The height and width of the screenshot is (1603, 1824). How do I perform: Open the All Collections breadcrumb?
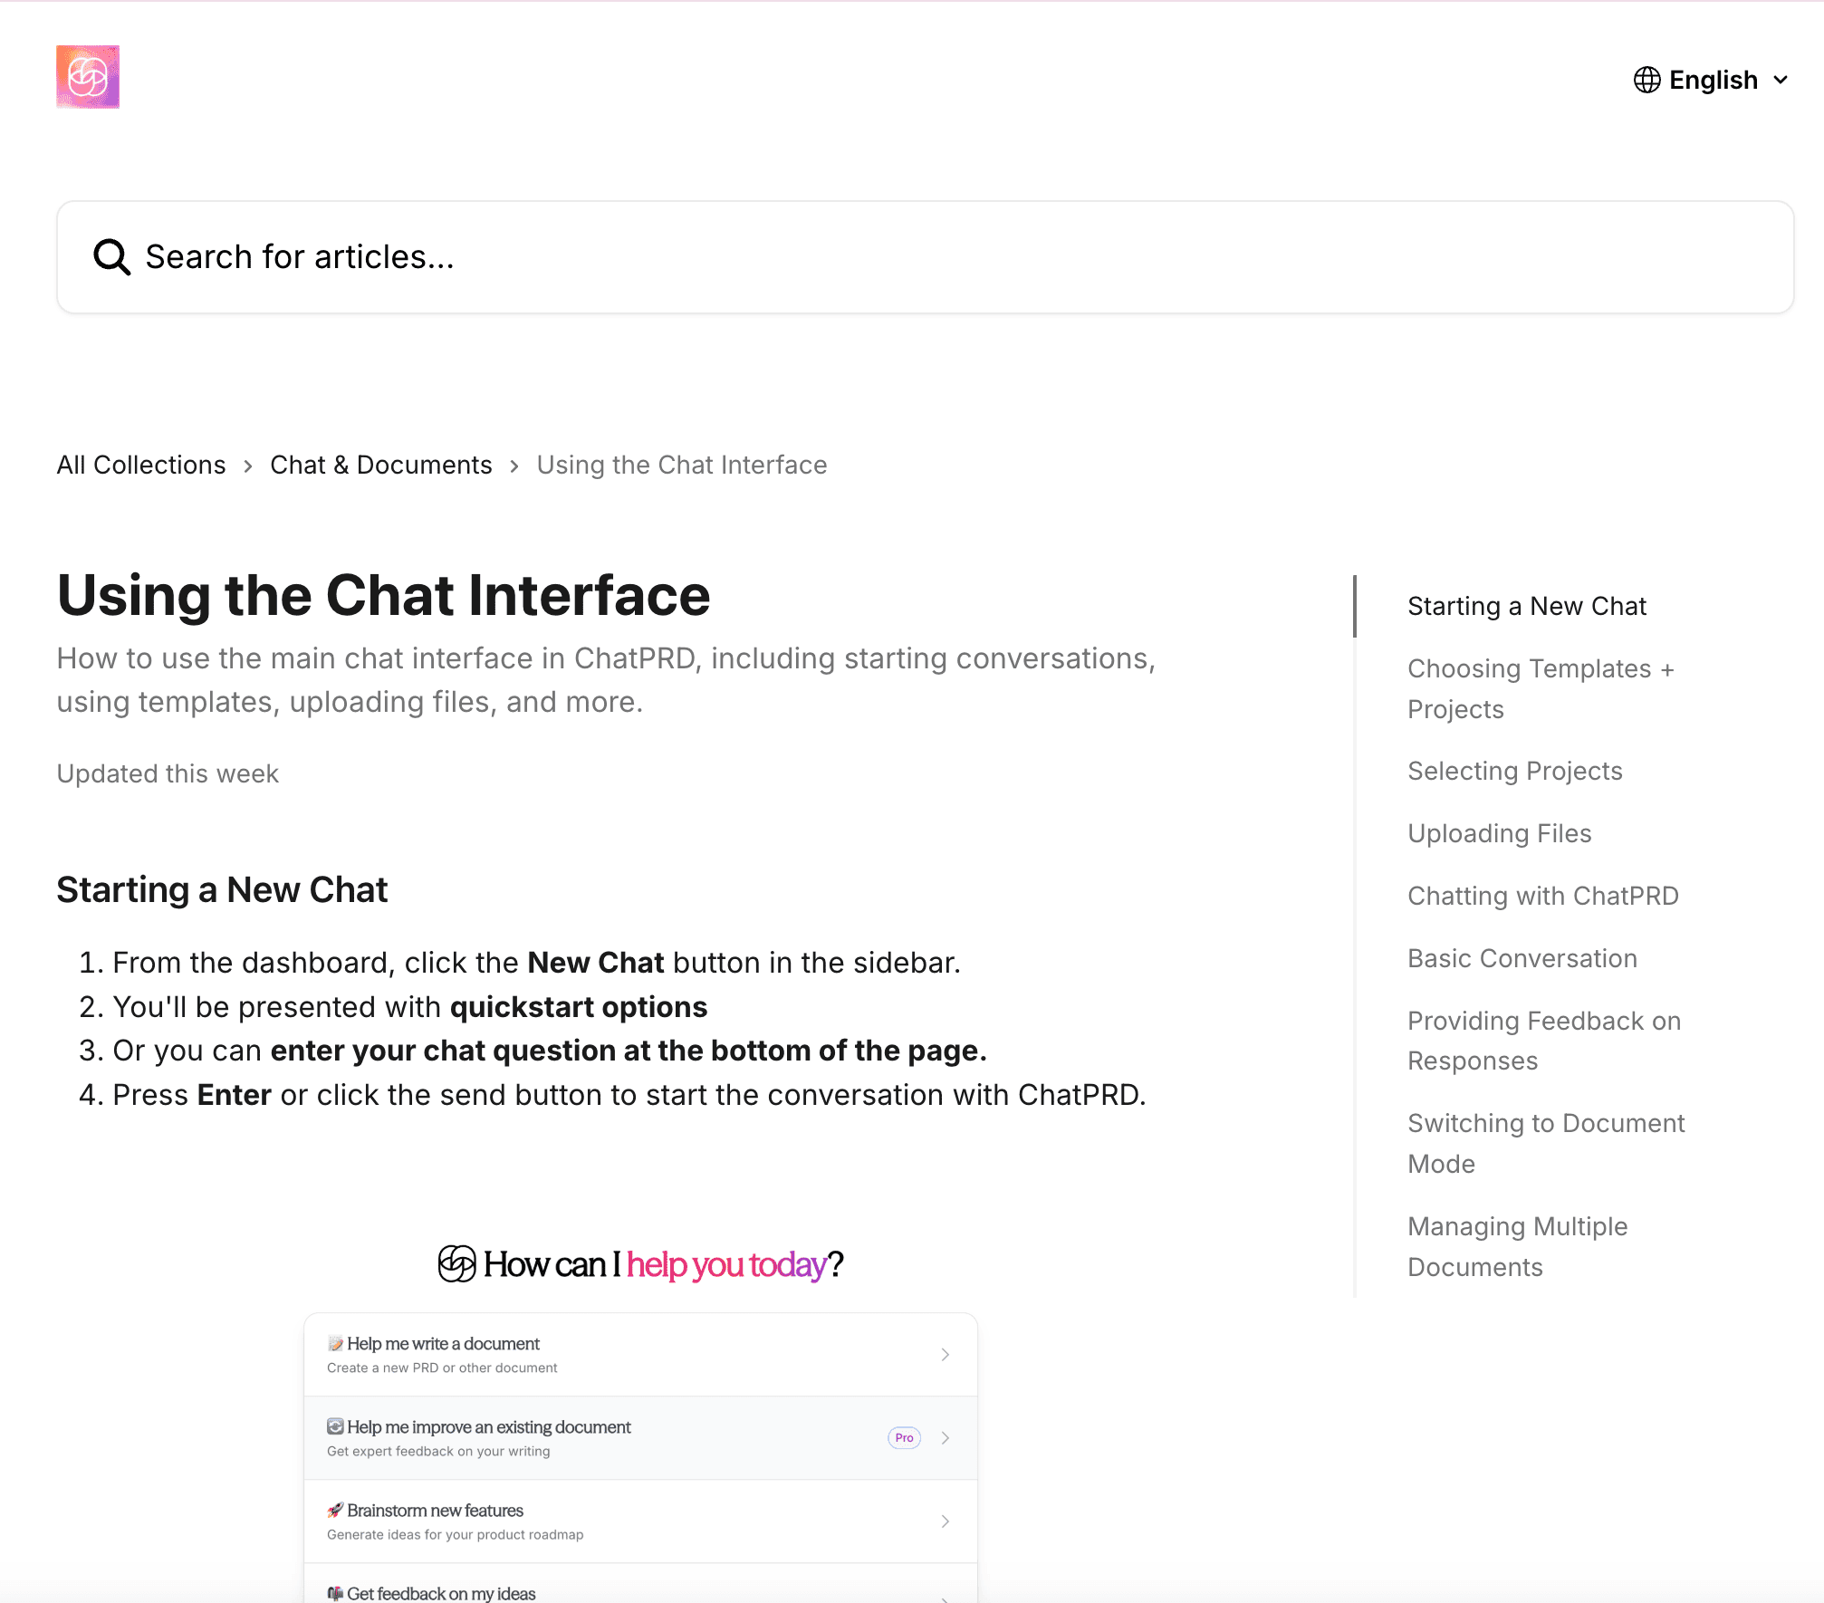coord(140,465)
